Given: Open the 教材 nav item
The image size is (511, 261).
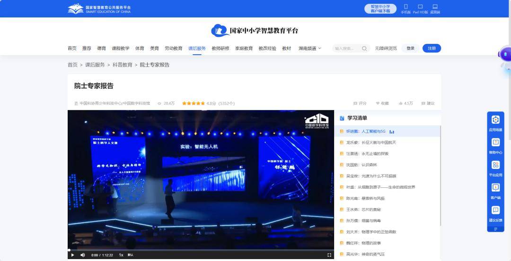Looking at the screenshot, I should pos(286,49).
